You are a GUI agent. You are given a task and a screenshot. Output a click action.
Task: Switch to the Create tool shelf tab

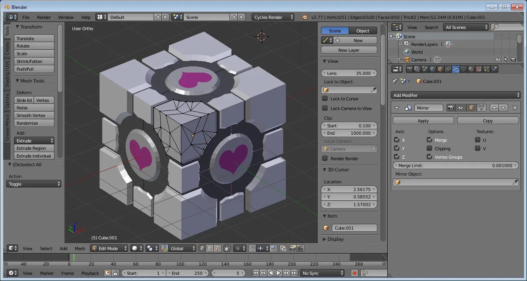(7, 48)
